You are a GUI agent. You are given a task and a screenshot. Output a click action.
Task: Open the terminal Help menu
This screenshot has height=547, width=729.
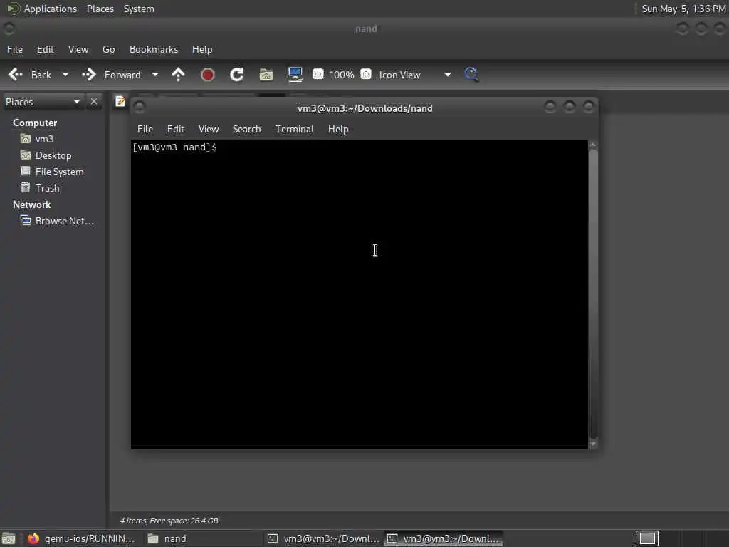point(338,130)
